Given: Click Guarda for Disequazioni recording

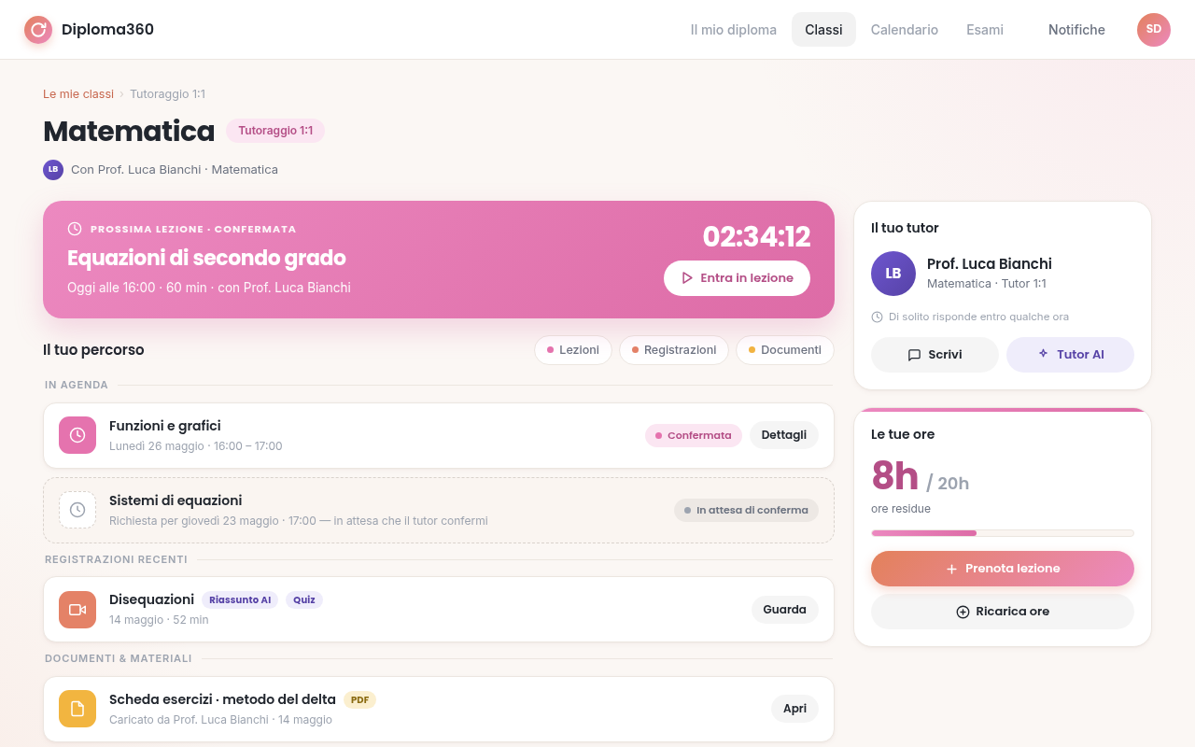Looking at the screenshot, I should pyautogui.click(x=785, y=610).
